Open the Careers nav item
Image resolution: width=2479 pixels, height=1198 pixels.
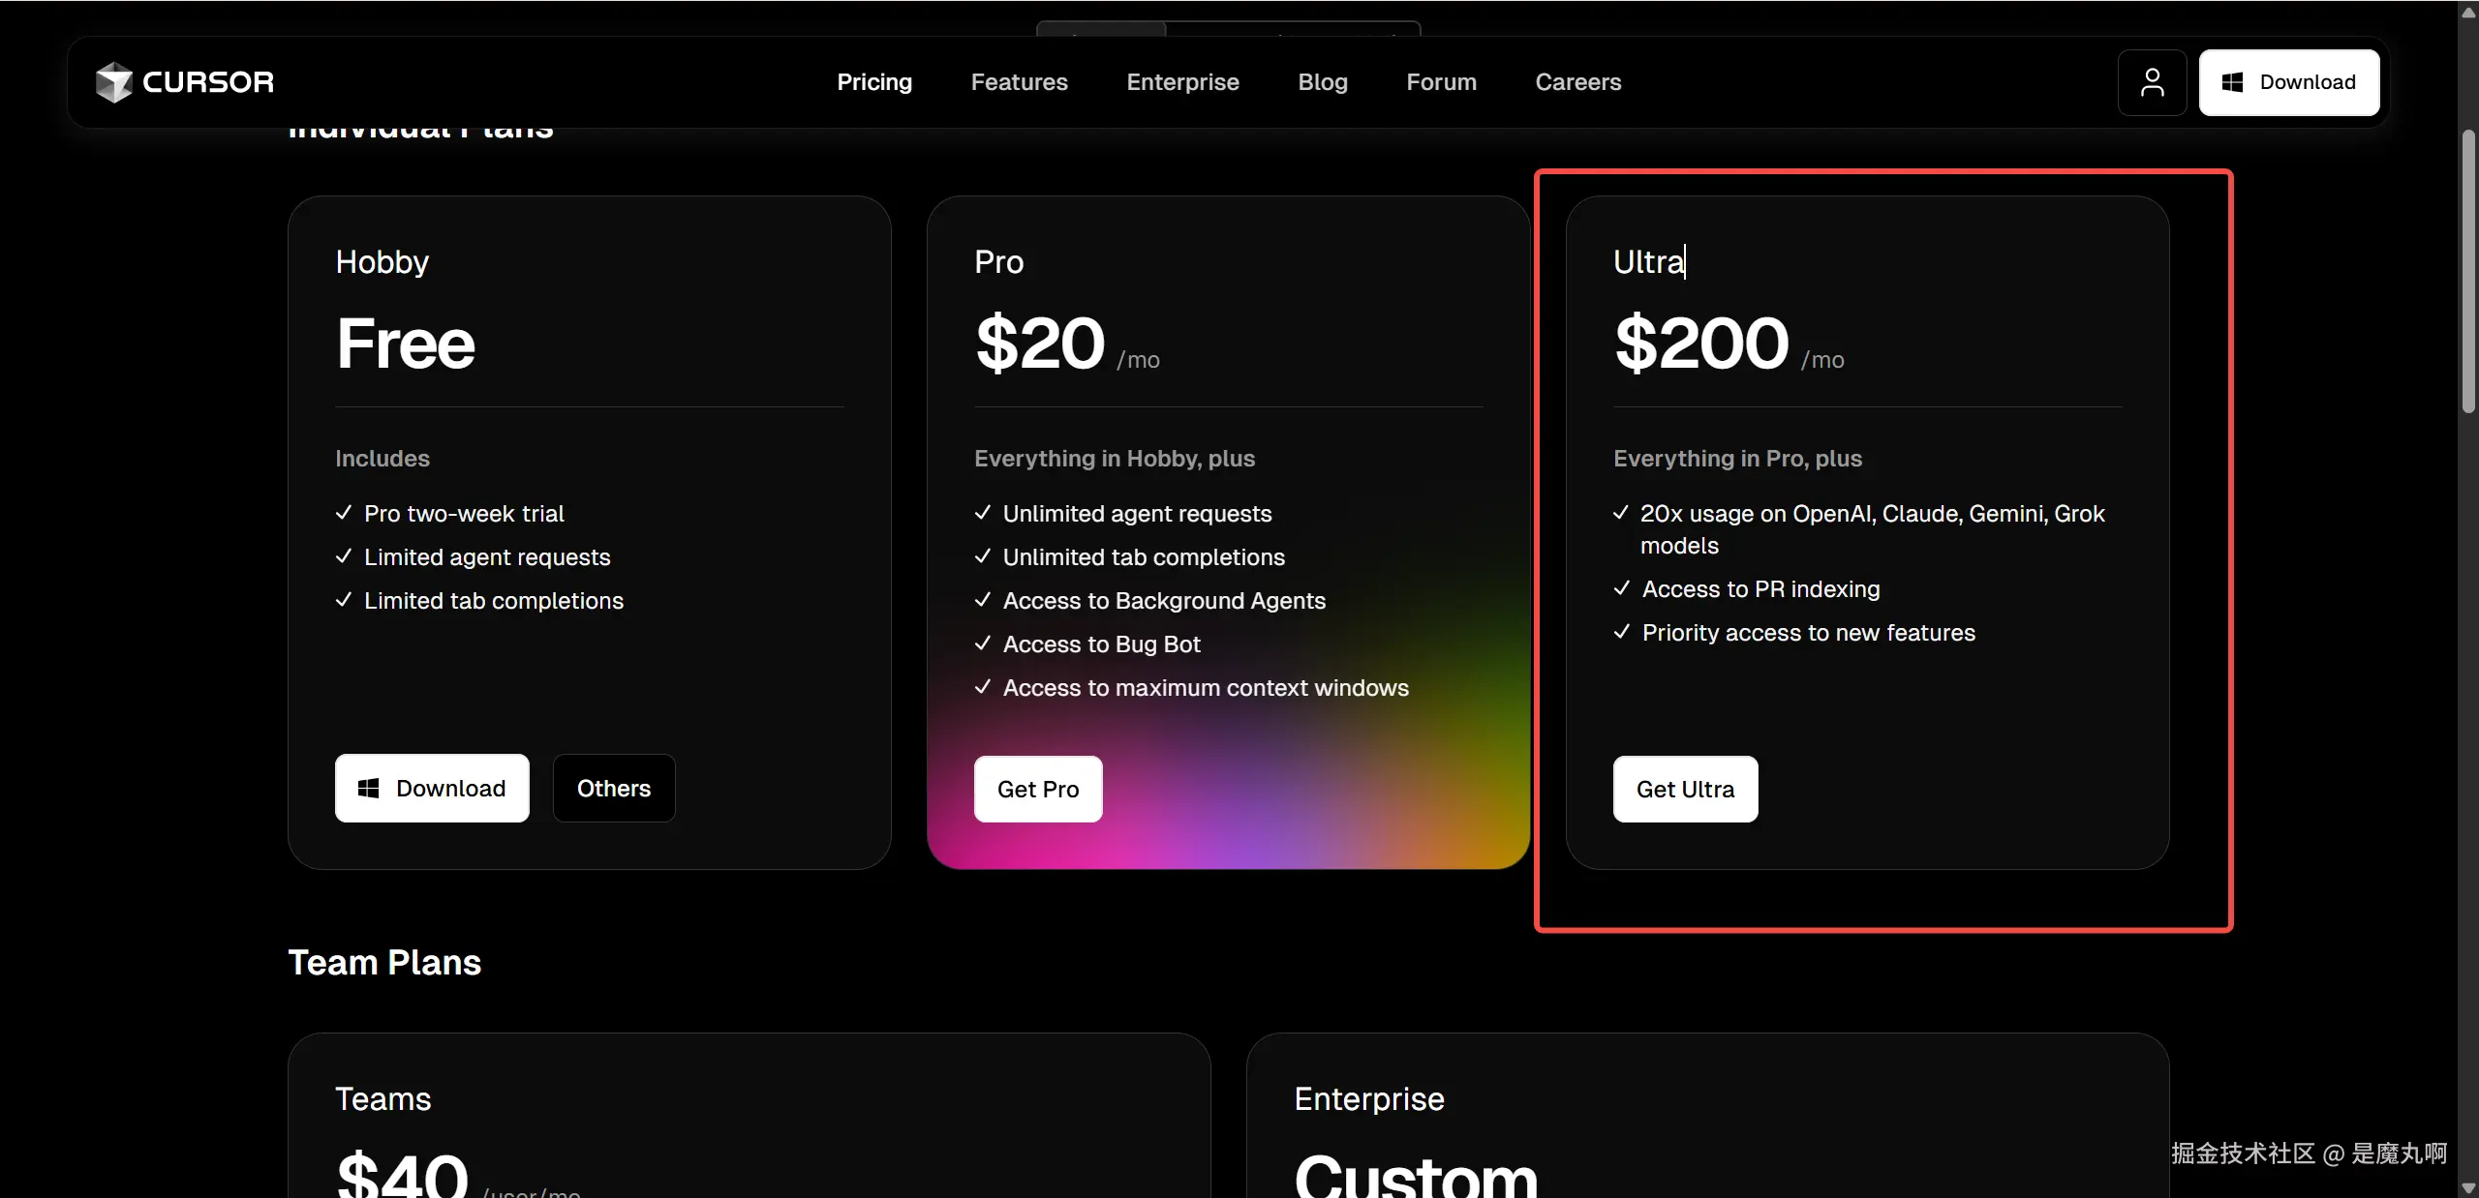point(1577,82)
